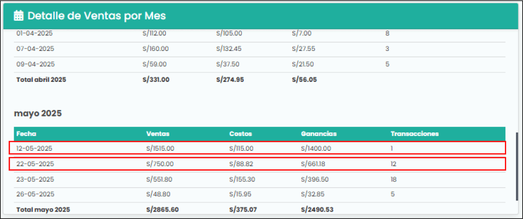523x219 pixels.
Task: Click the Transacciones column header
Action: point(414,134)
